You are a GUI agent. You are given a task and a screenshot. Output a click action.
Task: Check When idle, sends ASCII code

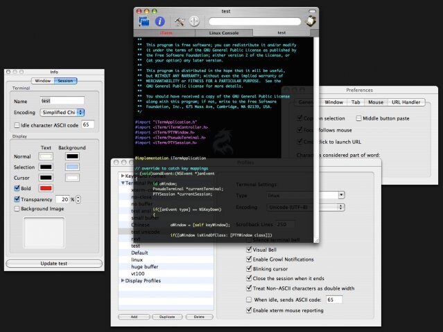point(249,299)
